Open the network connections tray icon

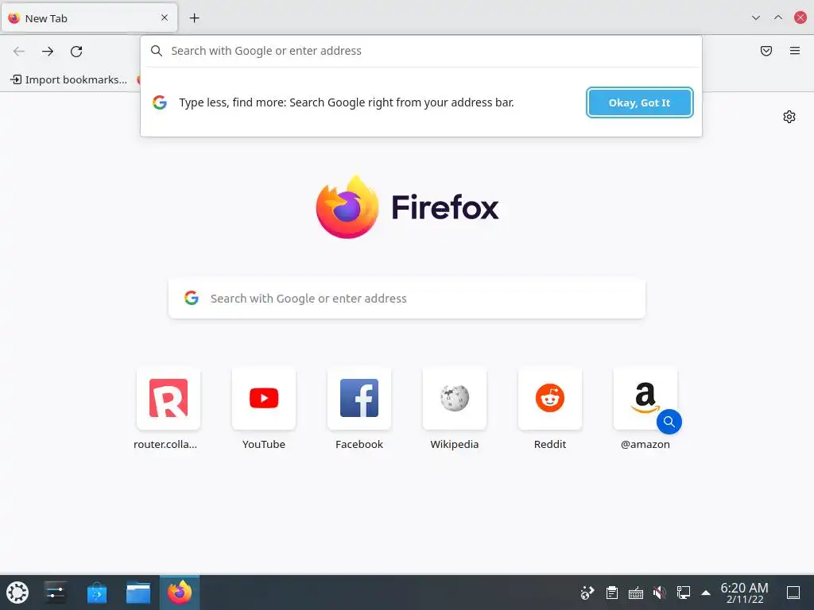[683, 593]
